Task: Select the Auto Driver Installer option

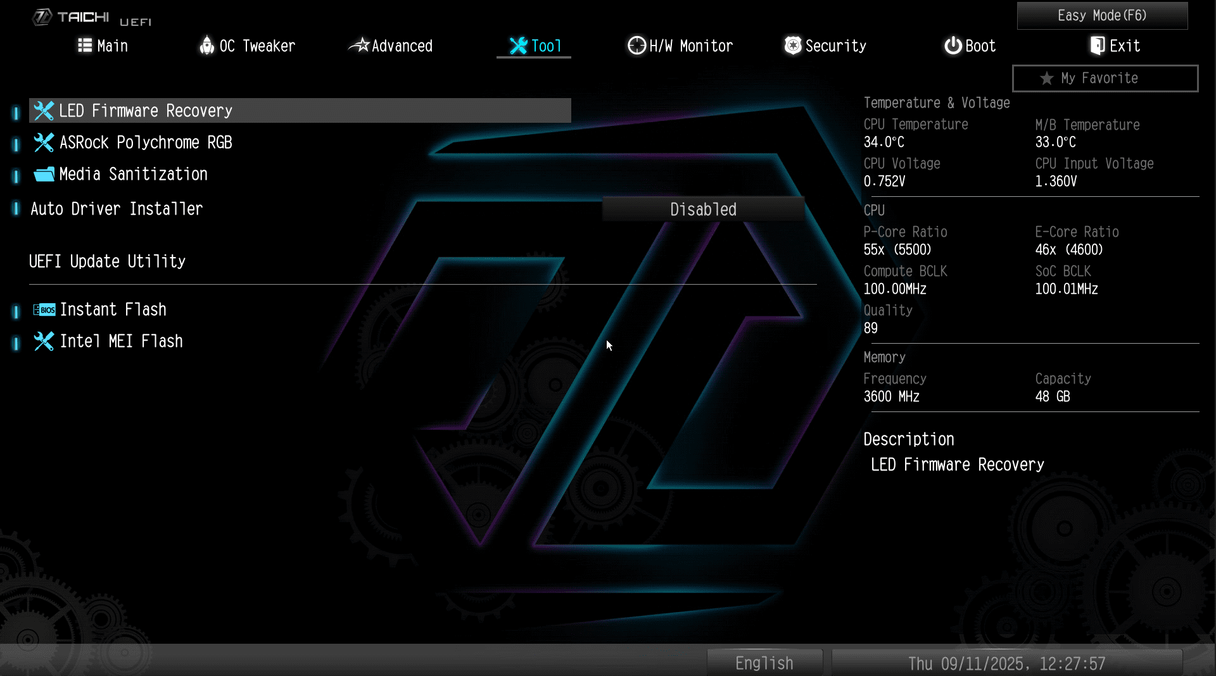Action: (x=117, y=209)
